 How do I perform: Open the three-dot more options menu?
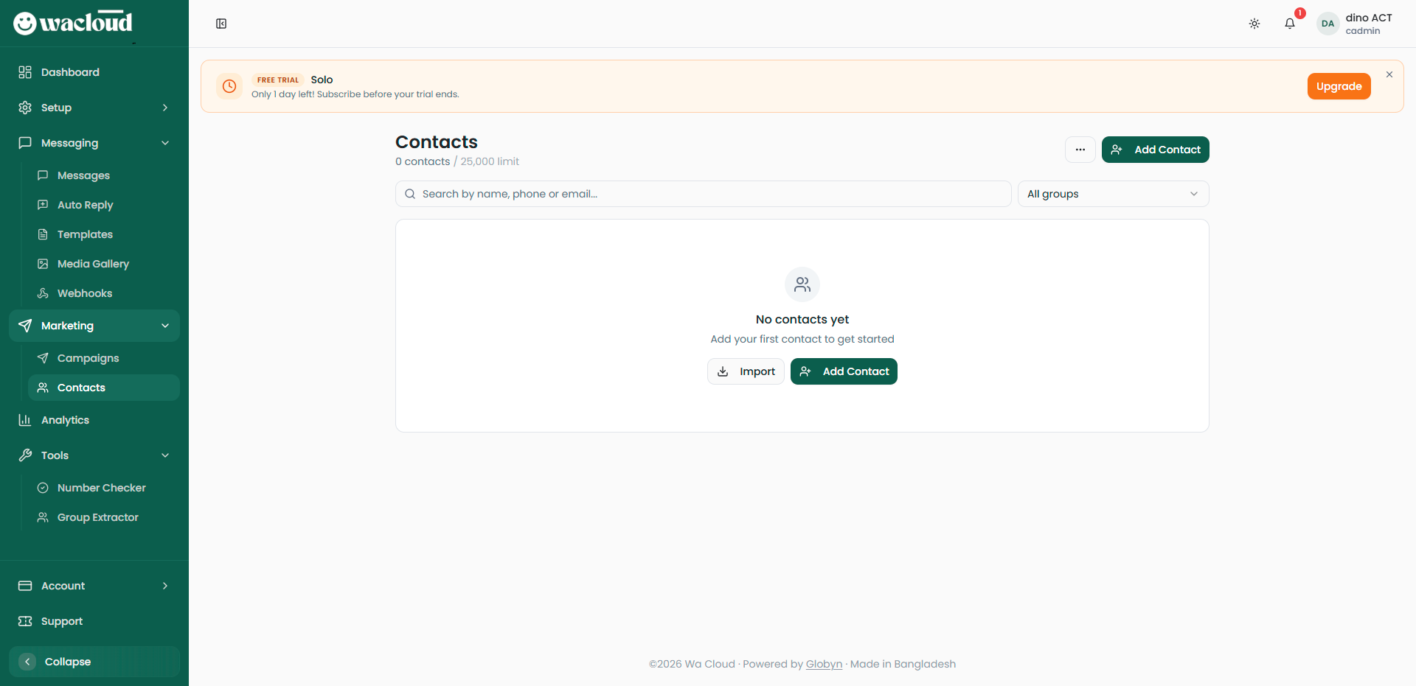tap(1080, 150)
